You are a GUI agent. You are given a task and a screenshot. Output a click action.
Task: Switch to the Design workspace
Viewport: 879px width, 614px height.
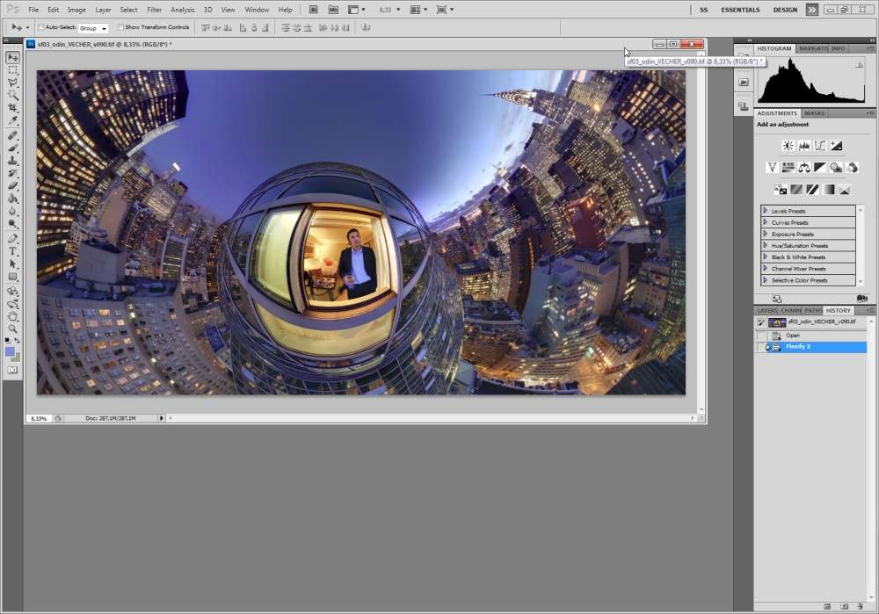[x=785, y=10]
